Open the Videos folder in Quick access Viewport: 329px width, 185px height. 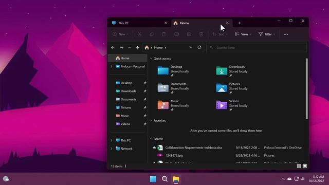232,105
